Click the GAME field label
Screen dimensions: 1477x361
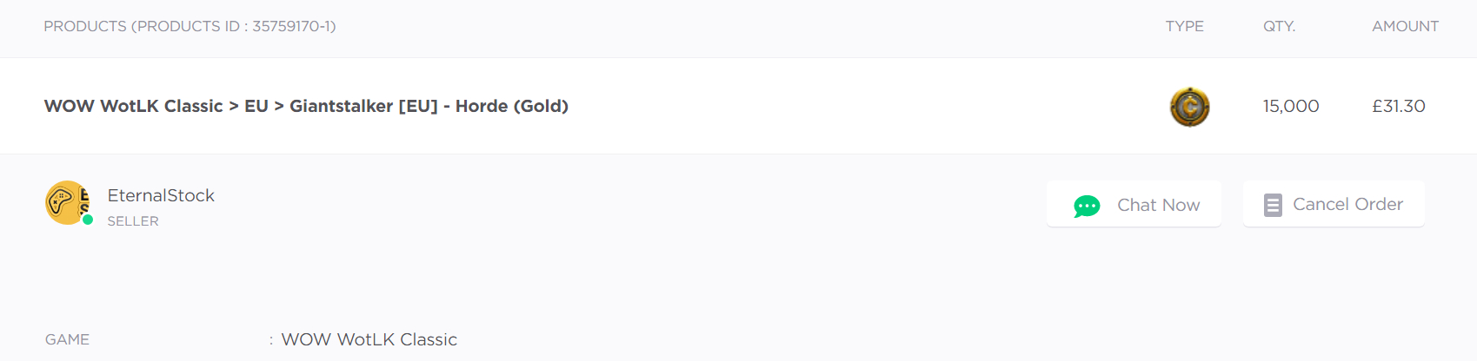[x=67, y=339]
